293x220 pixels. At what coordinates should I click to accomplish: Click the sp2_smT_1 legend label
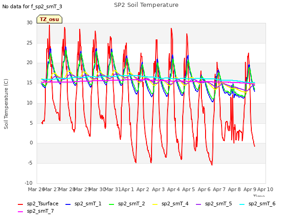tap(88, 203)
